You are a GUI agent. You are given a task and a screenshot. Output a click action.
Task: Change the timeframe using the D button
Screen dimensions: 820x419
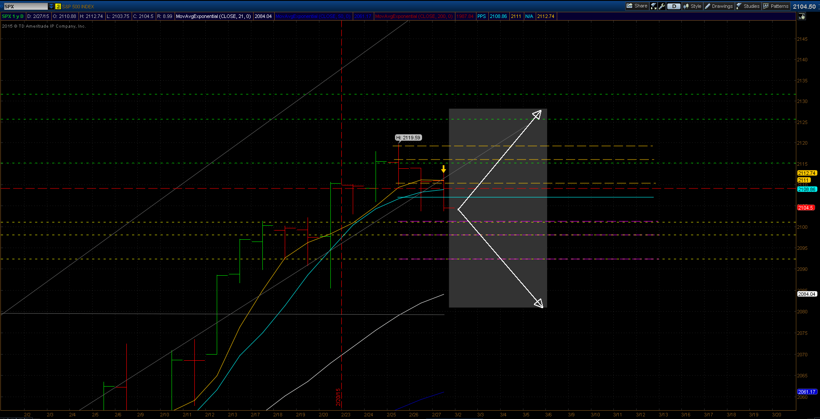[x=674, y=6]
